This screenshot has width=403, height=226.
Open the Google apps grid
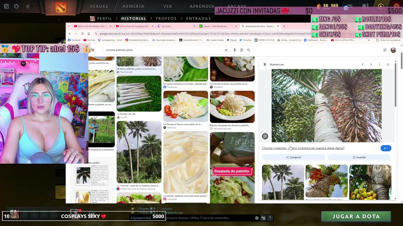pyautogui.click(x=385, y=50)
